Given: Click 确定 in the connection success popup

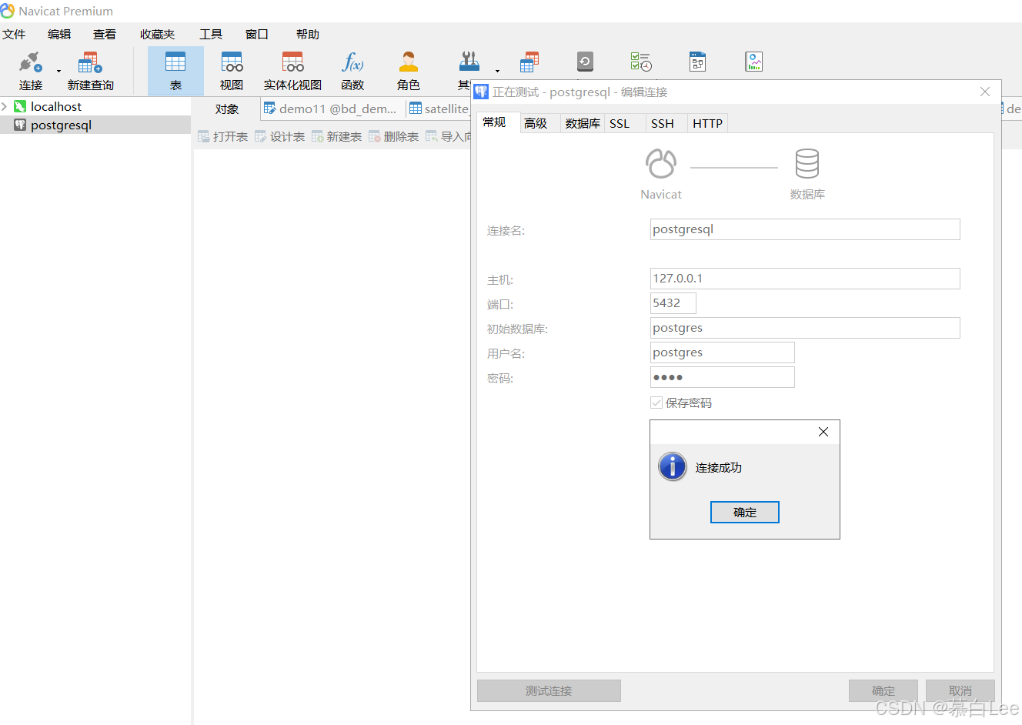Looking at the screenshot, I should [x=745, y=513].
